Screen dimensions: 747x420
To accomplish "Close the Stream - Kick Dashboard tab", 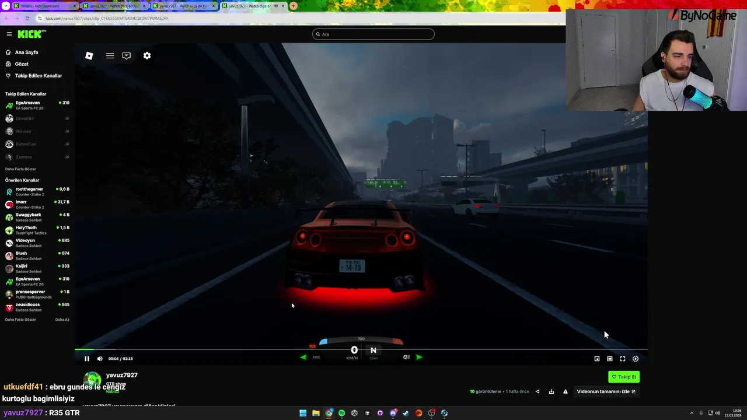I will click(x=75, y=6).
